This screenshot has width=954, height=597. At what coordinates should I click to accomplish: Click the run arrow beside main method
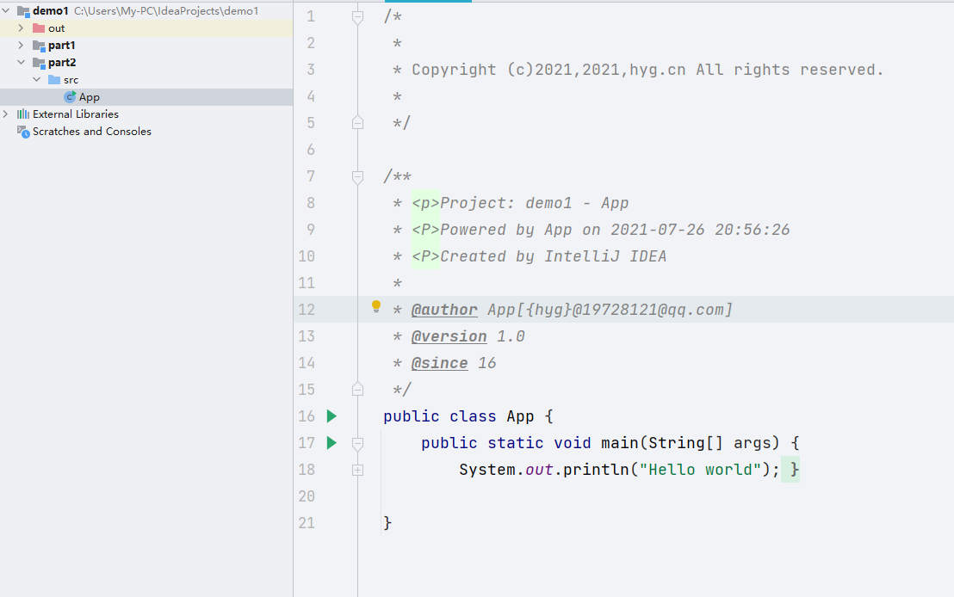click(x=331, y=443)
